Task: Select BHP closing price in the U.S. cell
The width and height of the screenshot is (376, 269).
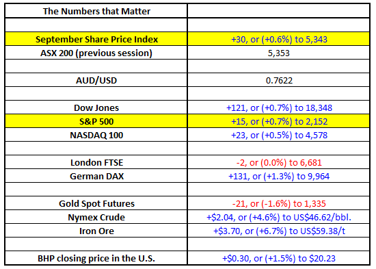Action: click(x=96, y=258)
